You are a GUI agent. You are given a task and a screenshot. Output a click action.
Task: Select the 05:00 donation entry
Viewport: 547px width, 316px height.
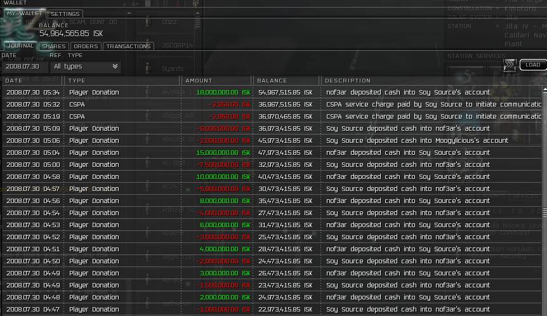[272, 164]
